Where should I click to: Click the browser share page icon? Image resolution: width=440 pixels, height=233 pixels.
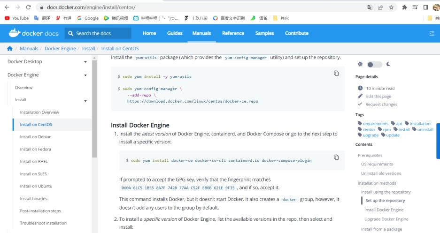click(380, 8)
